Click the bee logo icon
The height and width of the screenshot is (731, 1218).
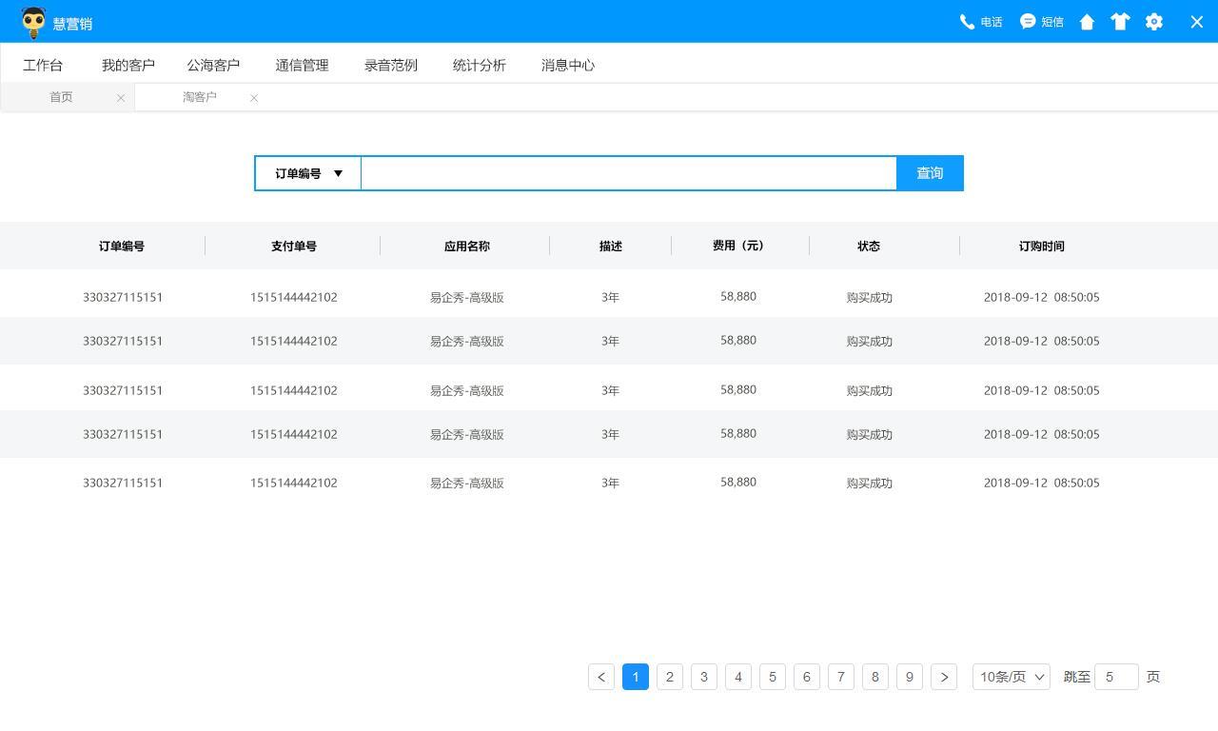33,22
